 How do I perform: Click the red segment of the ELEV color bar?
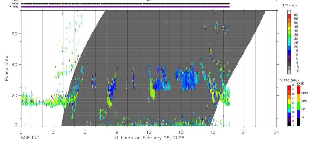[x=289, y=16]
